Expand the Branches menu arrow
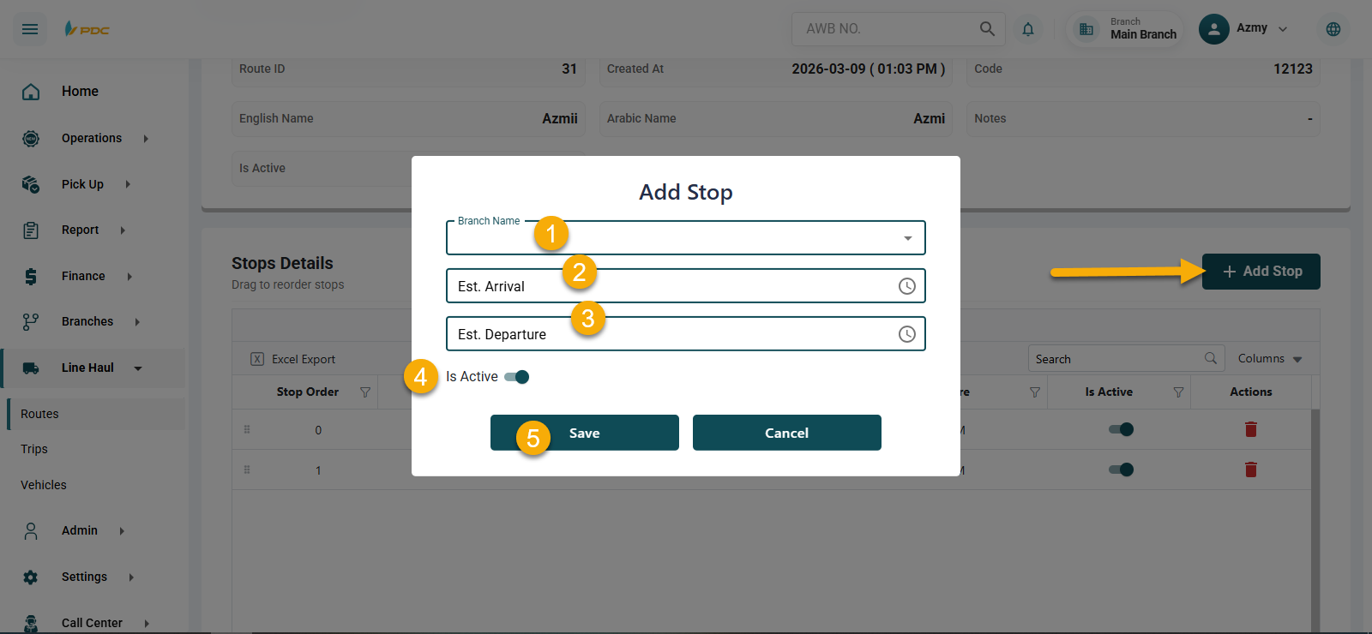The height and width of the screenshot is (634, 1372). (137, 322)
